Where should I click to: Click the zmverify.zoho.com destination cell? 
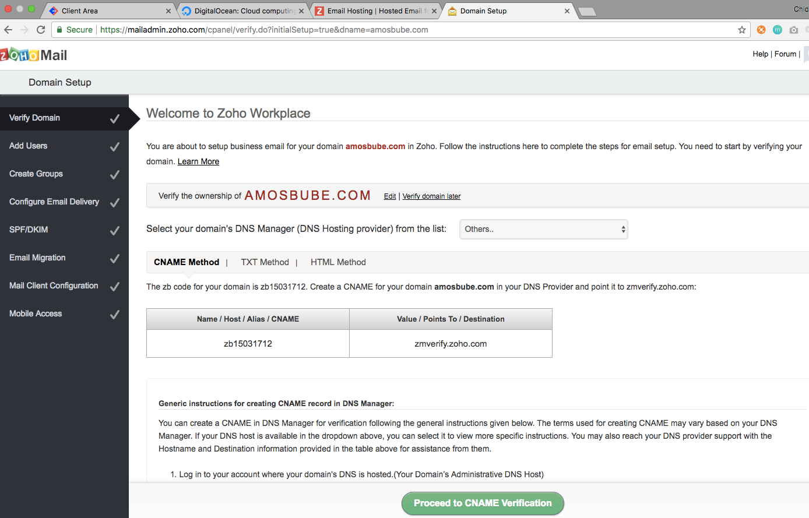pos(451,344)
